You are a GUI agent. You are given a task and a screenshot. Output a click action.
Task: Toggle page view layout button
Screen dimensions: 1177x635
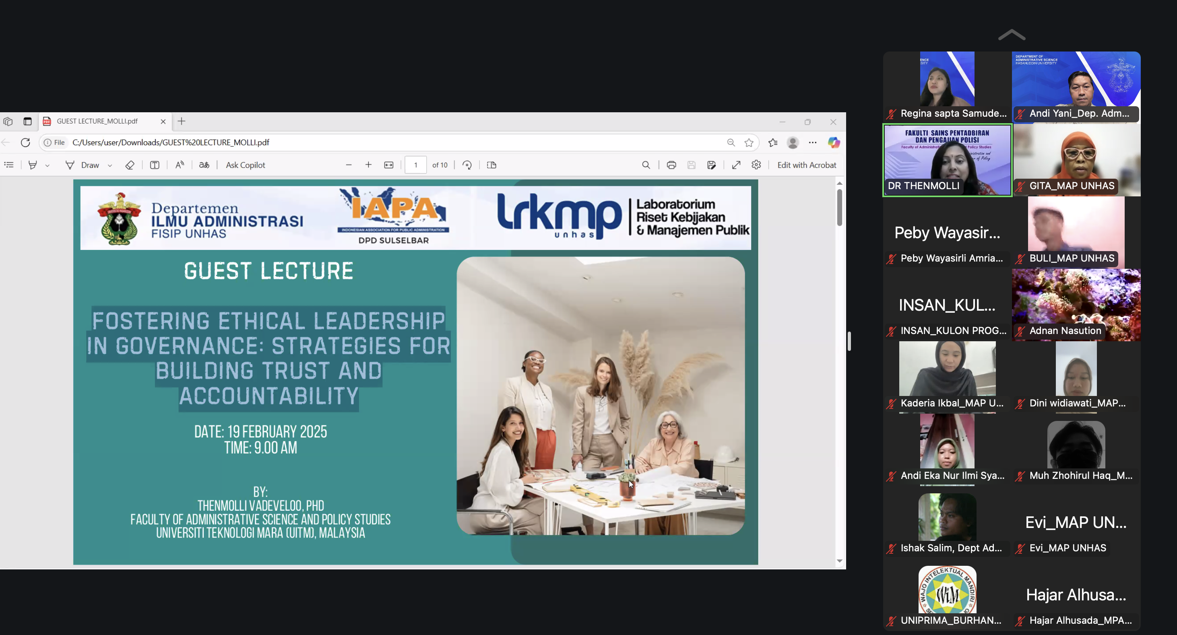click(x=491, y=165)
